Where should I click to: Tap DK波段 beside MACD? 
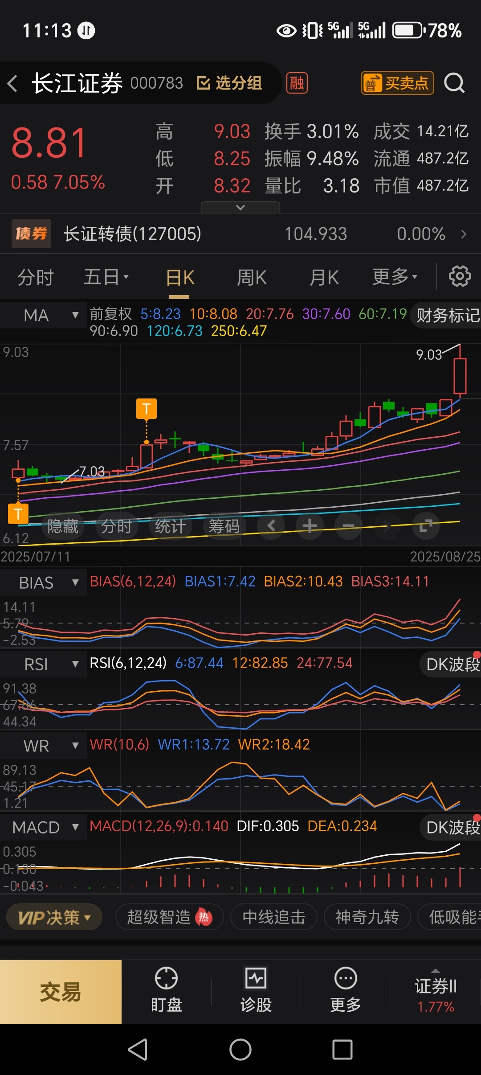point(451,827)
